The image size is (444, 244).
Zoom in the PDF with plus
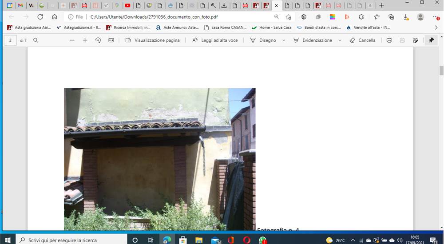tap(85, 40)
